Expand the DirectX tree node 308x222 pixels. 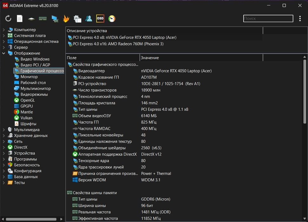(x=4, y=147)
